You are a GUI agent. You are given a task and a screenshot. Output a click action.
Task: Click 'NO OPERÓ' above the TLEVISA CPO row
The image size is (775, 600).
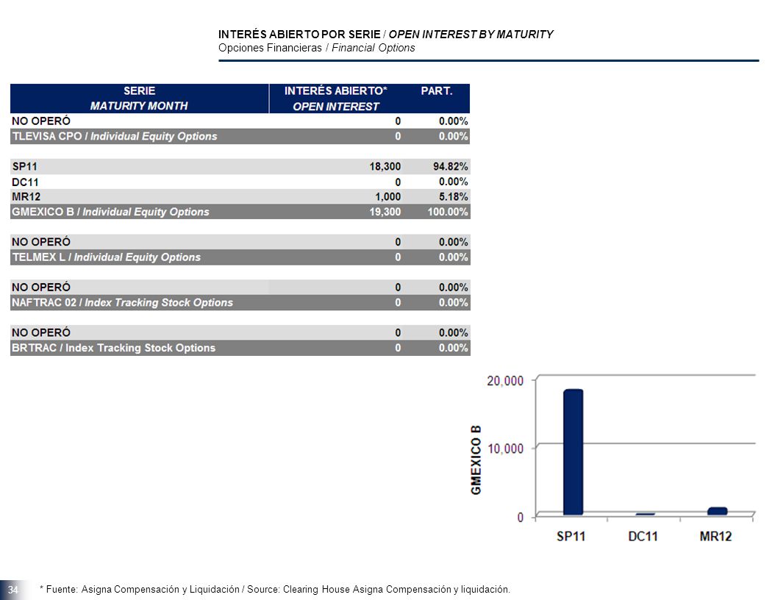tap(41, 121)
